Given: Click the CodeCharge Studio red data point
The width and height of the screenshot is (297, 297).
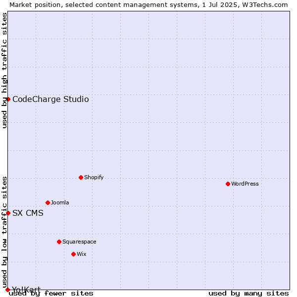Looking at the screenshot, I should pyautogui.click(x=8, y=99).
